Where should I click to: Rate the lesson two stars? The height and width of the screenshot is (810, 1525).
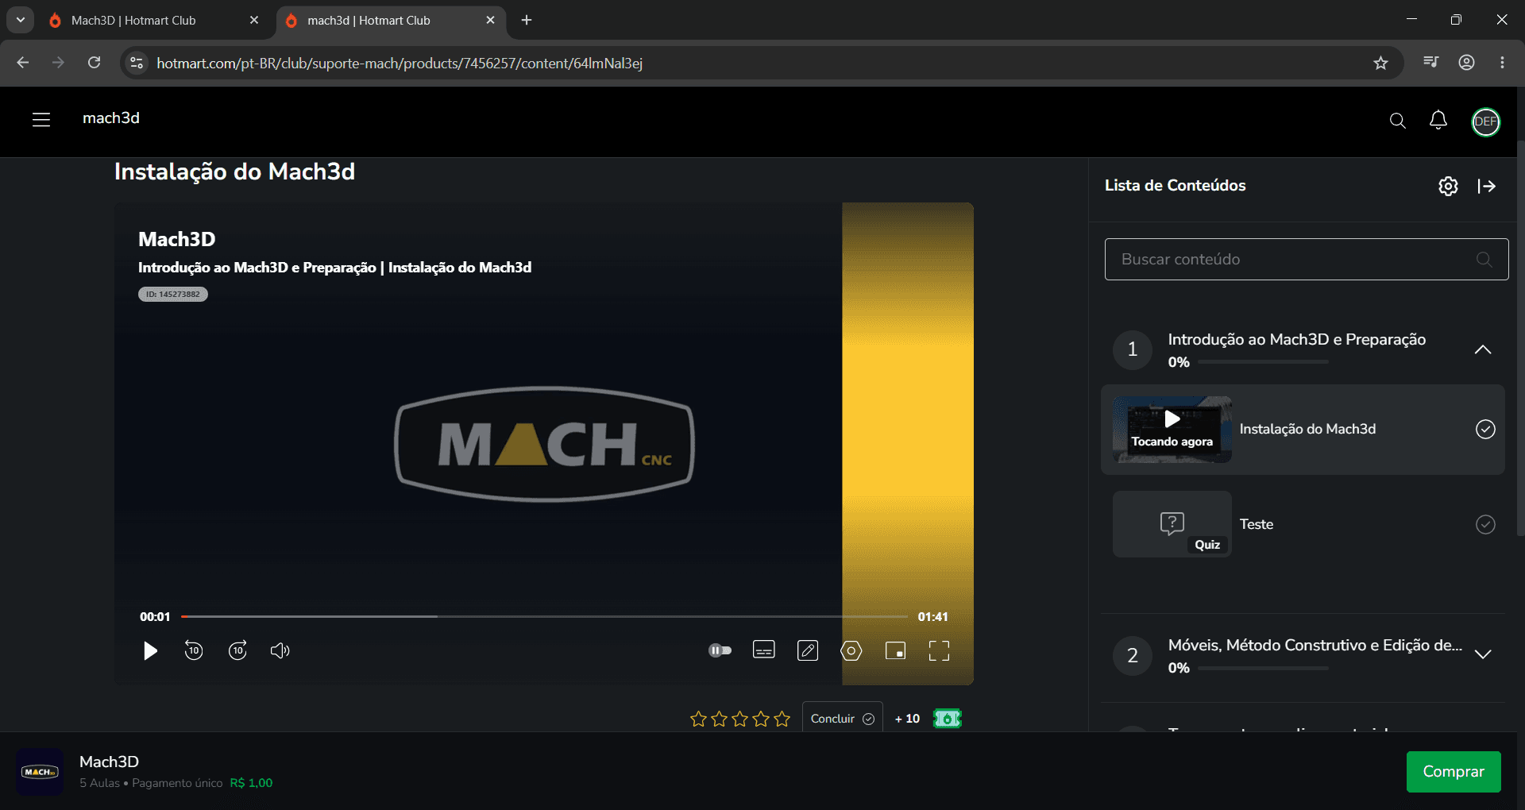(720, 719)
